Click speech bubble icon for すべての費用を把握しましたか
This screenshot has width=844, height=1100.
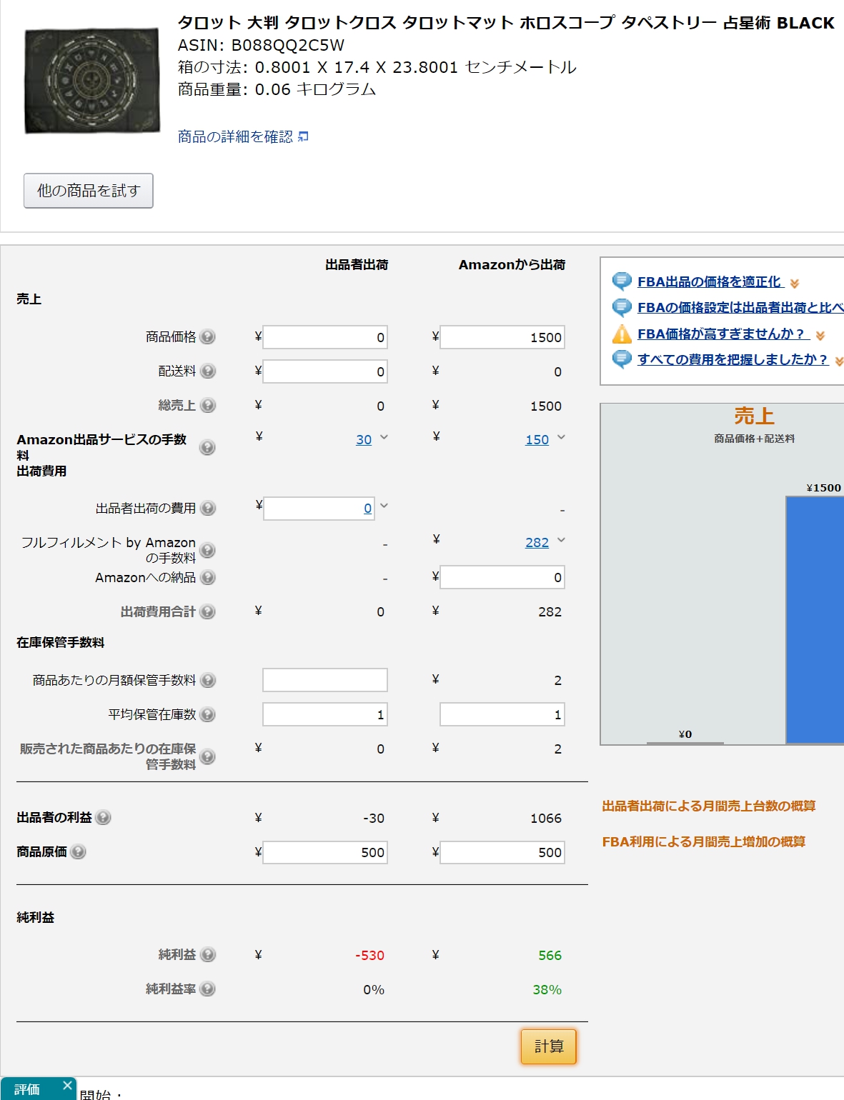pyautogui.click(x=622, y=359)
